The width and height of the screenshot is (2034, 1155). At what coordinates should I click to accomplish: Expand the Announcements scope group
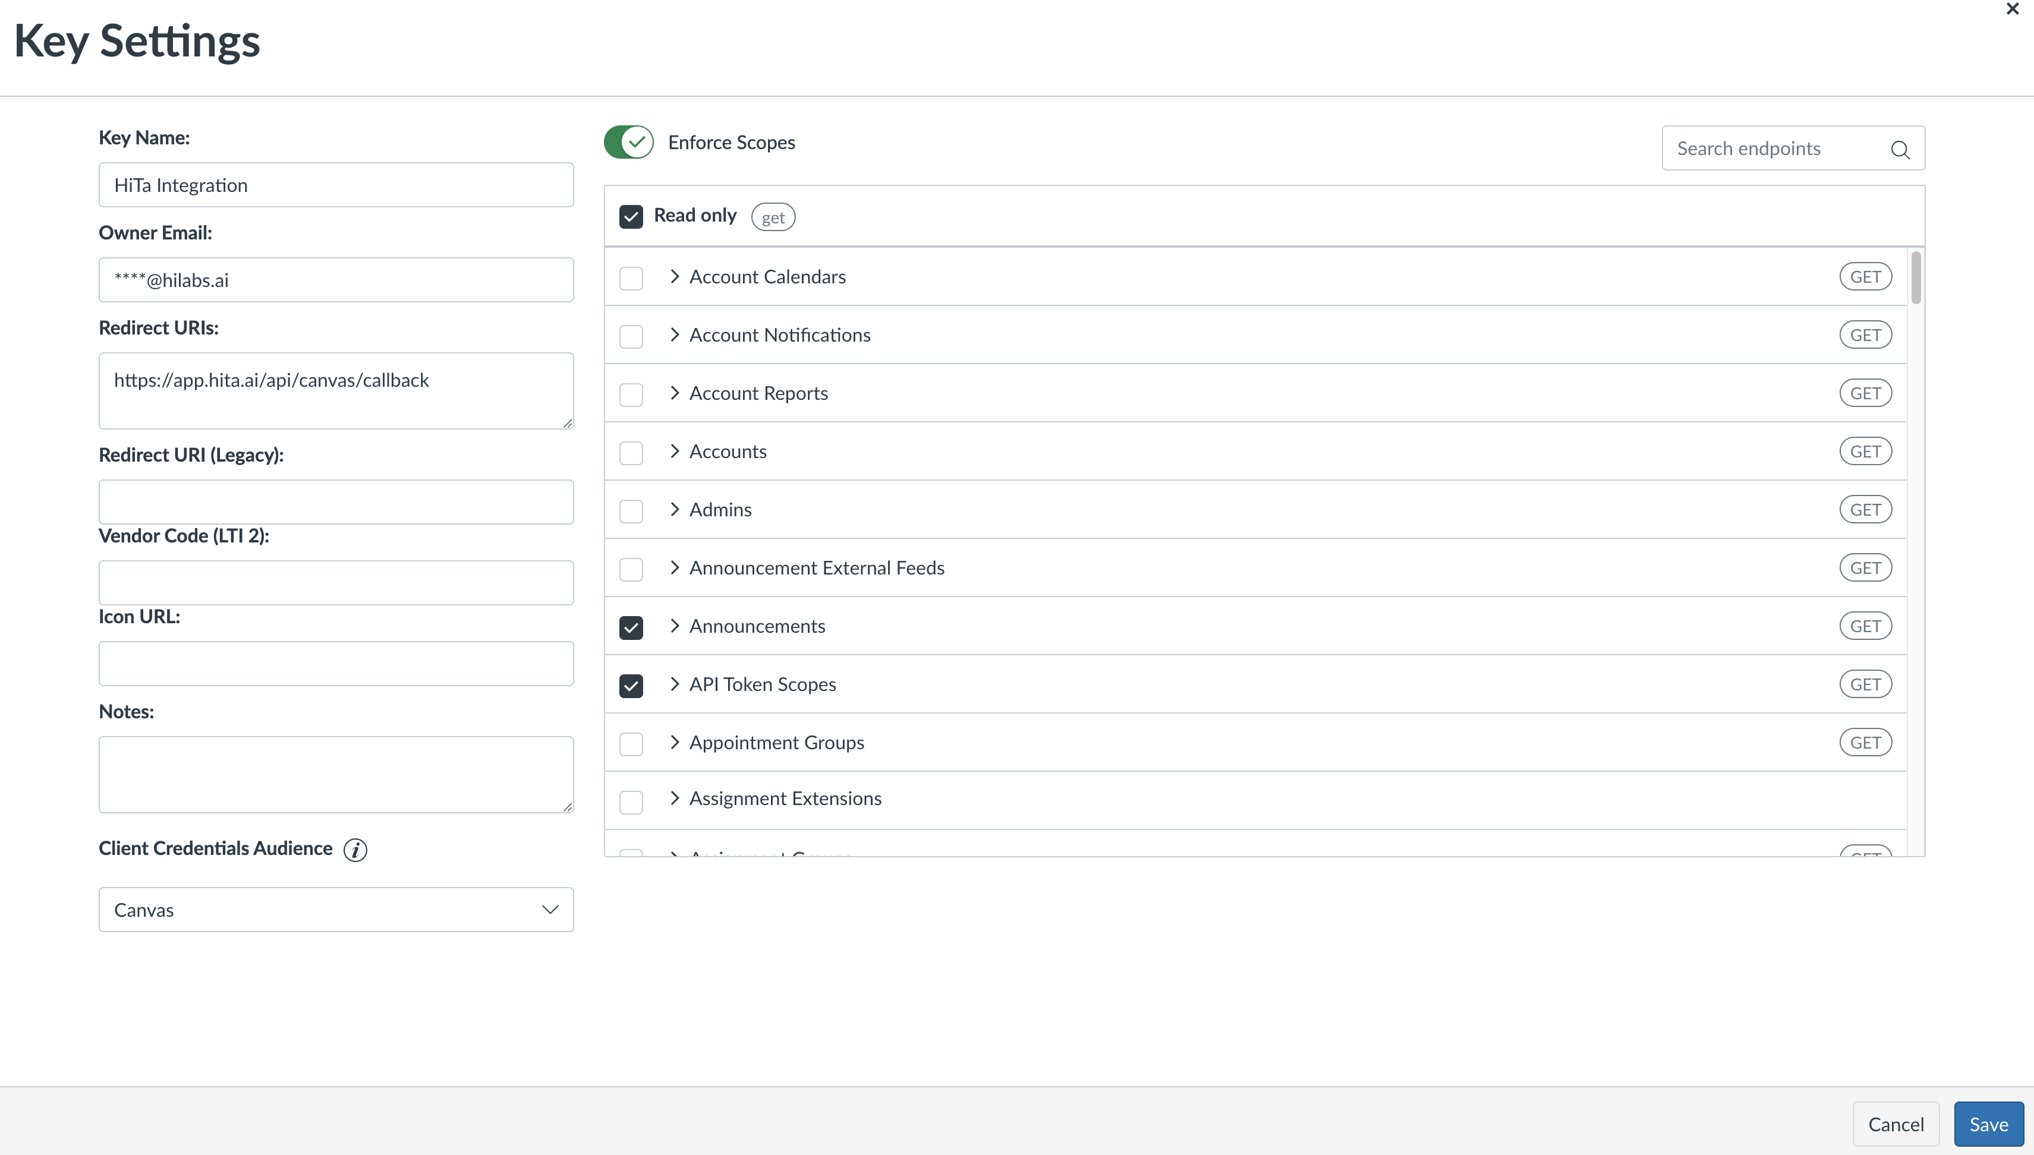click(x=675, y=626)
